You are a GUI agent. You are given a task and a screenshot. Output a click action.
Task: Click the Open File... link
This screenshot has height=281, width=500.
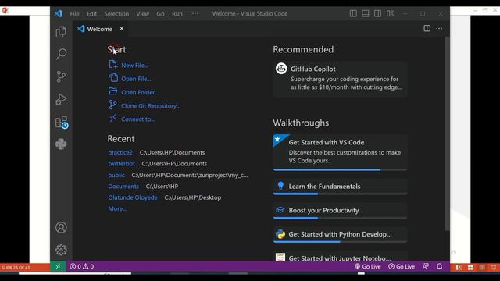pos(136,79)
